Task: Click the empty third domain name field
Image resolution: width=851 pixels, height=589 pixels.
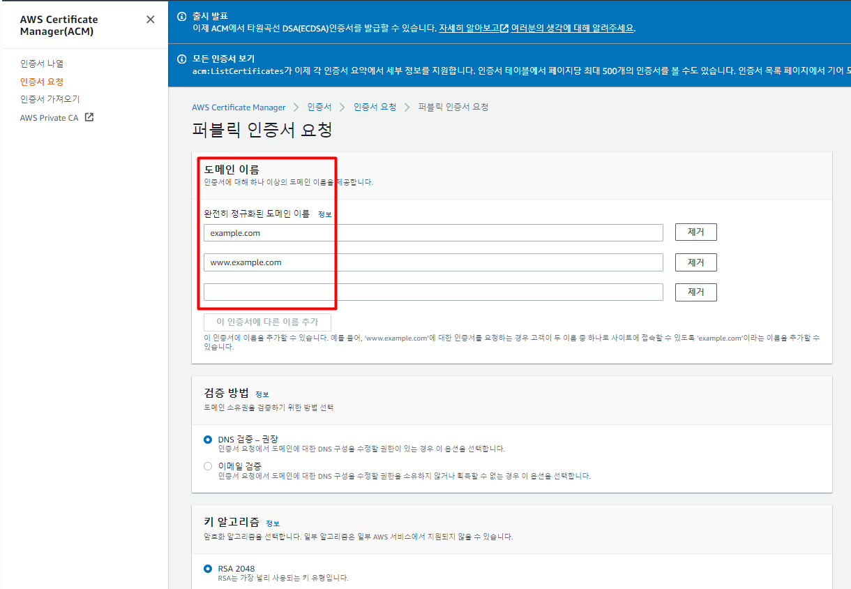Action: tap(433, 292)
